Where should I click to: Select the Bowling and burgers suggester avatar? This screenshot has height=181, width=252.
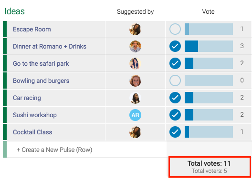pos(135,80)
